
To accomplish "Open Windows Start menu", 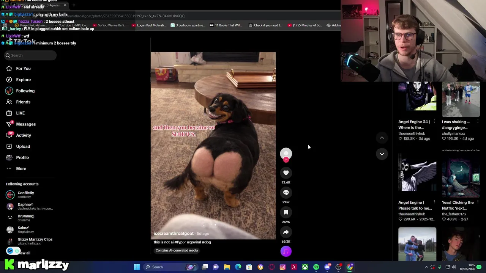I will tap(137, 267).
